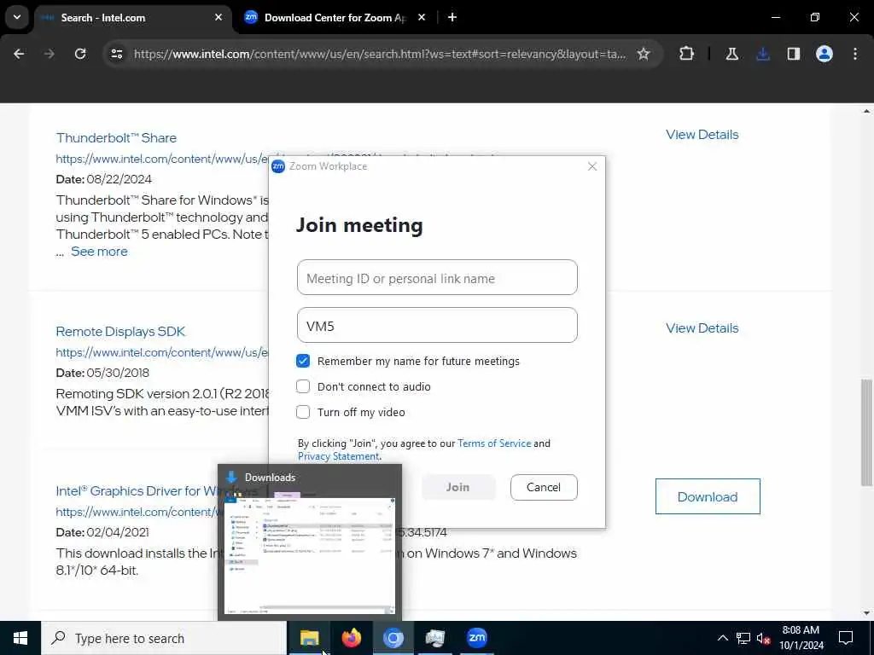Download the Intel Graphics Driver
874x655 pixels.
point(708,496)
